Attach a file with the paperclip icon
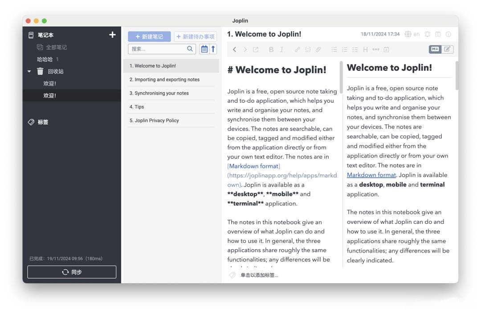The width and height of the screenshot is (481, 313). [x=318, y=49]
